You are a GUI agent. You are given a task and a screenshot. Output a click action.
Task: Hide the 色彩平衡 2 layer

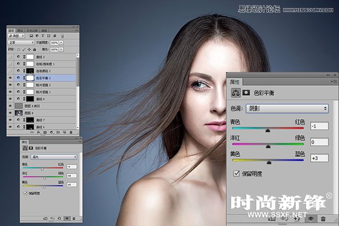(x=10, y=78)
